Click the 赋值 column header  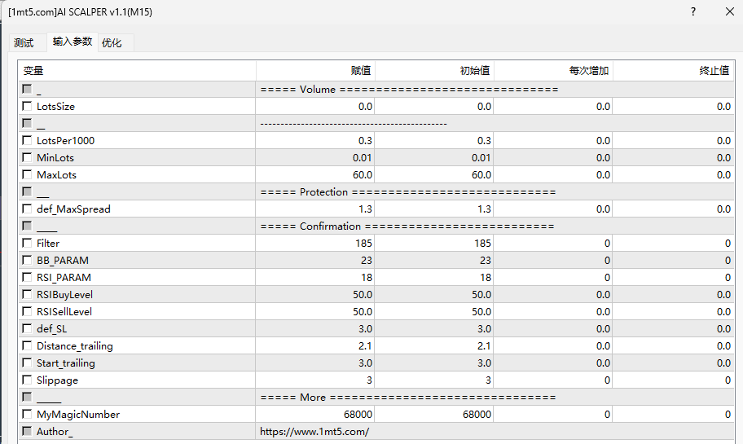coord(315,71)
